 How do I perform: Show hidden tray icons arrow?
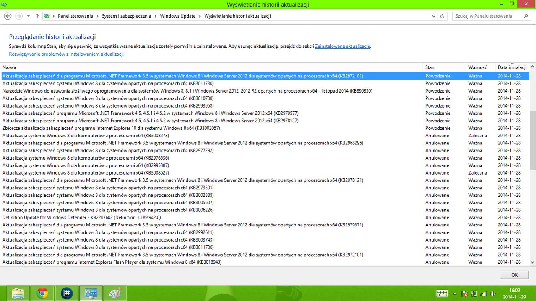tap(455, 293)
